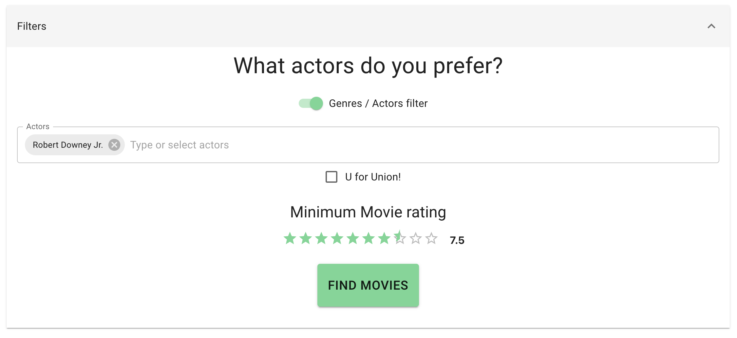Set minimum rating to first star
737x338 pixels.
click(290, 238)
